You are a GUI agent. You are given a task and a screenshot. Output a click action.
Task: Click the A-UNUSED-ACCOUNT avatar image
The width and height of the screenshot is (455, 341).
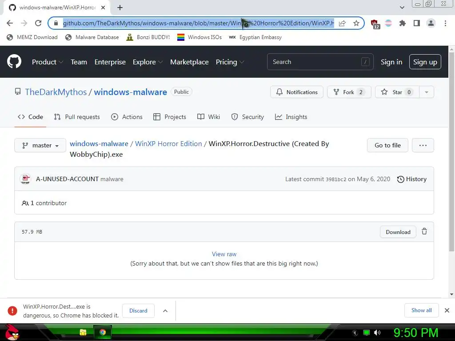click(x=25, y=179)
